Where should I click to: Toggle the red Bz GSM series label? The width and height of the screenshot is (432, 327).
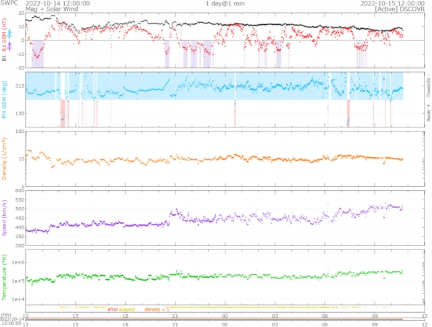[5, 41]
